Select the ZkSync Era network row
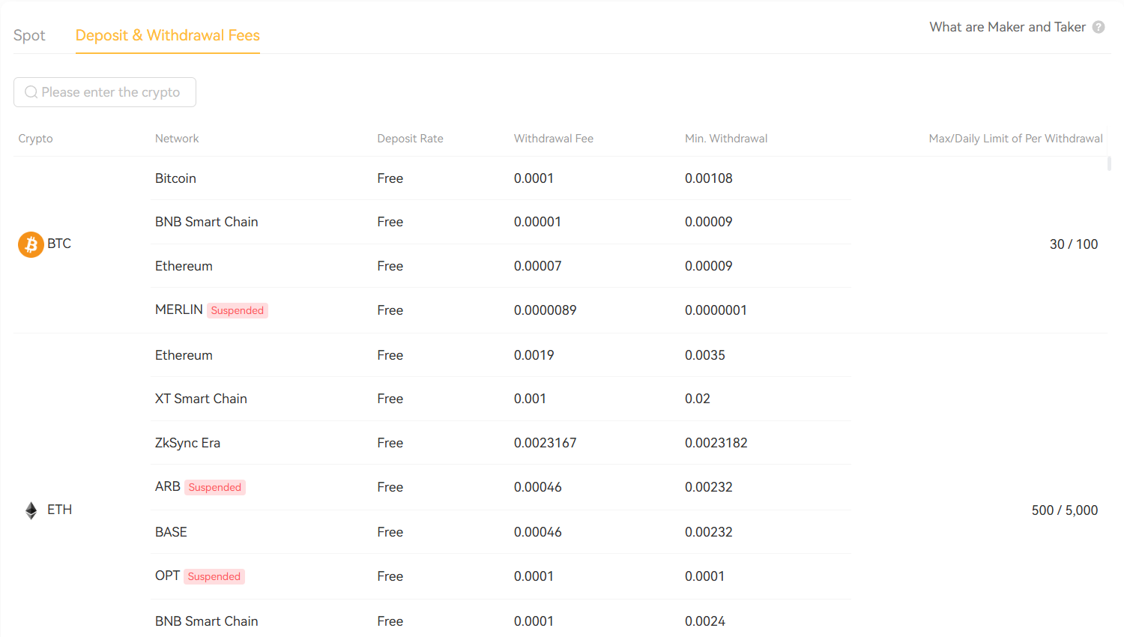 coord(187,443)
